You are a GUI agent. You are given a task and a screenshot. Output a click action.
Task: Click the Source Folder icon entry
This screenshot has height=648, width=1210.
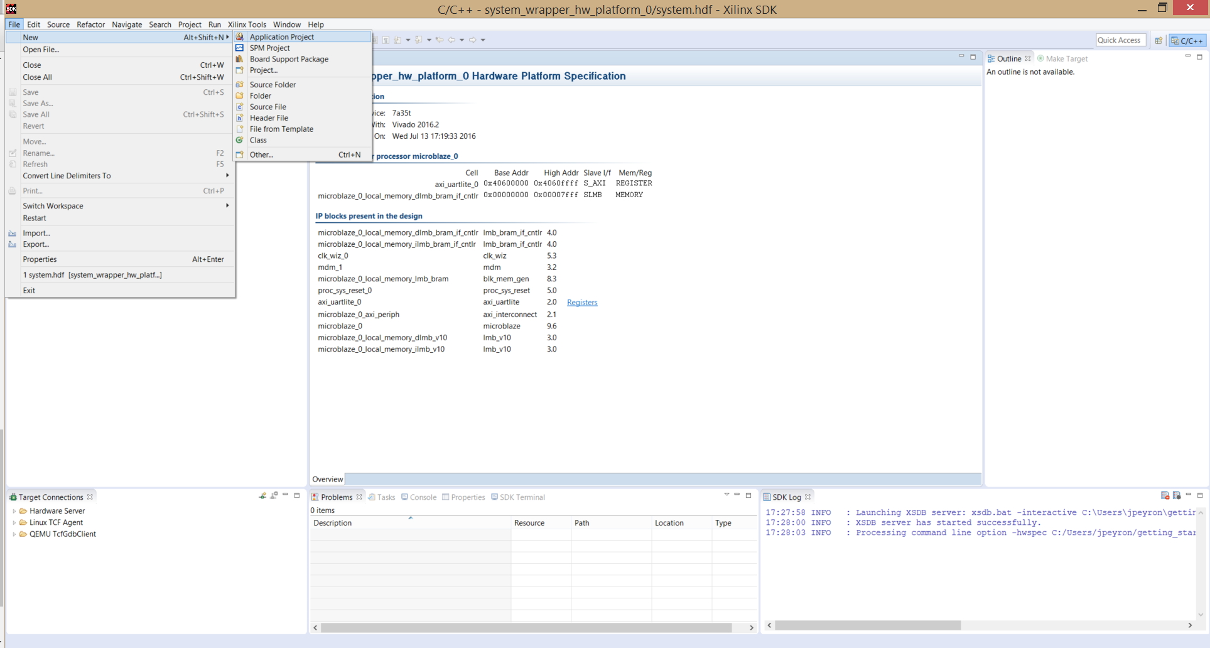pyautogui.click(x=239, y=84)
